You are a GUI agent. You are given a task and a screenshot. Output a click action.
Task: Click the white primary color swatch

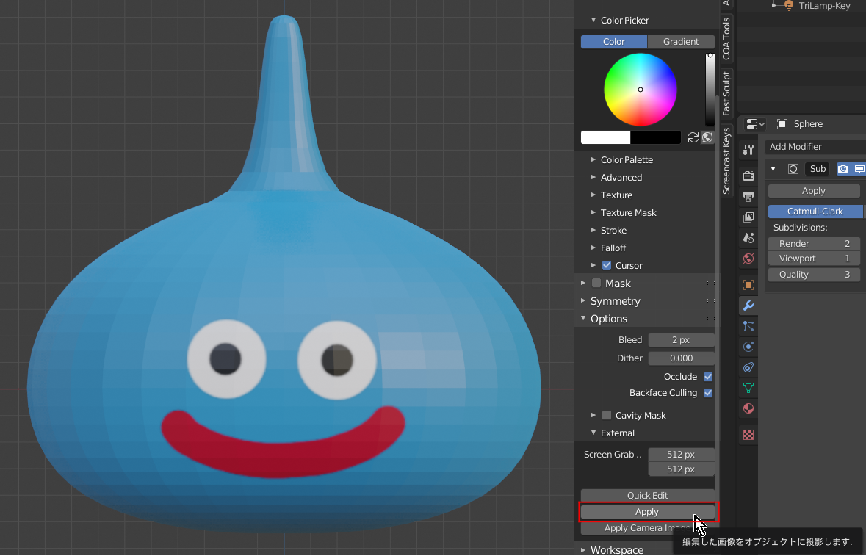(605, 137)
